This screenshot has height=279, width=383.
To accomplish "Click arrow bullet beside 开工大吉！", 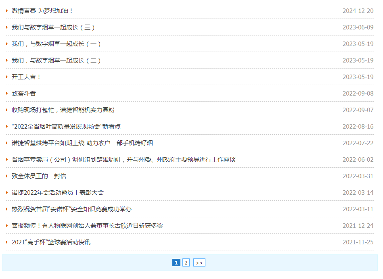I will (7, 77).
